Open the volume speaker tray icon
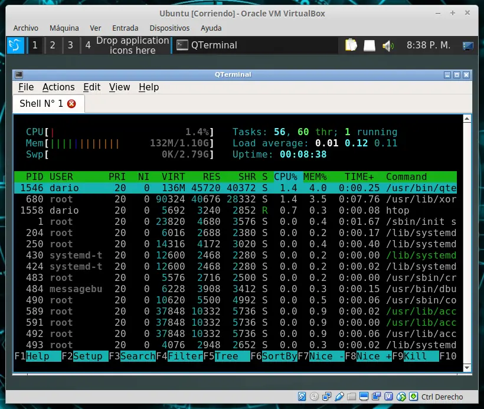The height and width of the screenshot is (409, 484). point(388,46)
